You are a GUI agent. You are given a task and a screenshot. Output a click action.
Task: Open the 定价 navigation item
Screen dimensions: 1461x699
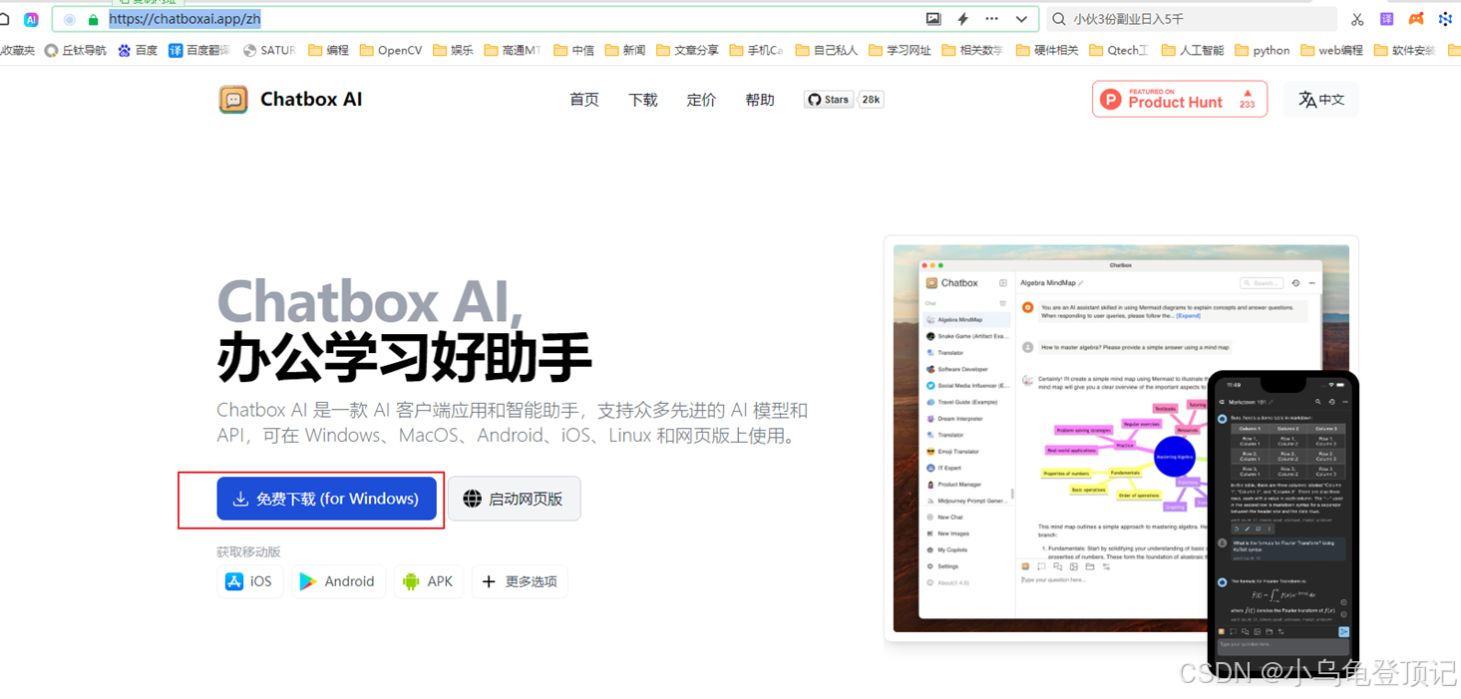point(701,100)
